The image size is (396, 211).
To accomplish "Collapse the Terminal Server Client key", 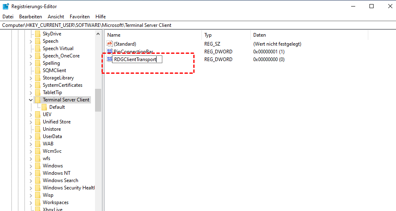I will (31, 100).
